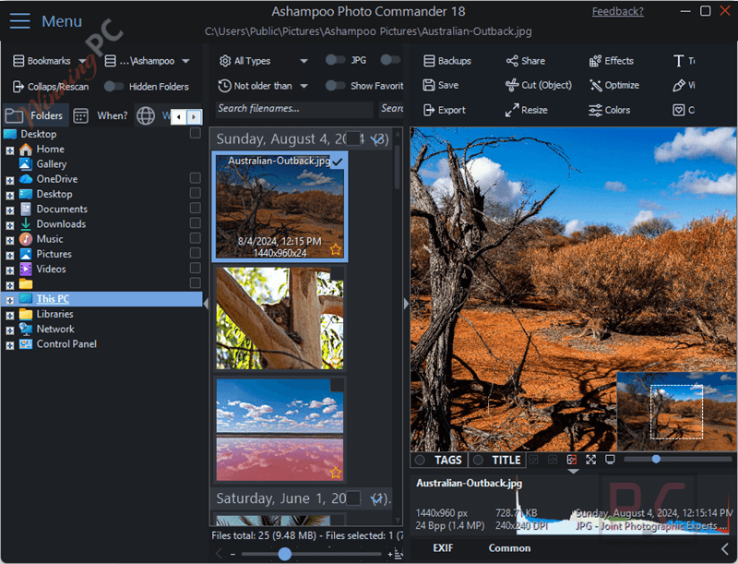The image size is (738, 564).
Task: Click the favorite star on Australian-Outback thumbnail
Action: [x=336, y=249]
